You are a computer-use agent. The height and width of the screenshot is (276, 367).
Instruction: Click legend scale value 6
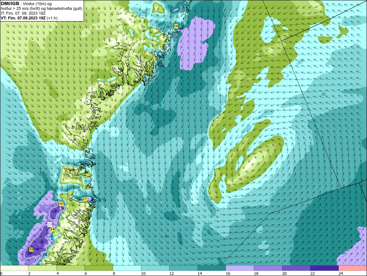coord(86,273)
